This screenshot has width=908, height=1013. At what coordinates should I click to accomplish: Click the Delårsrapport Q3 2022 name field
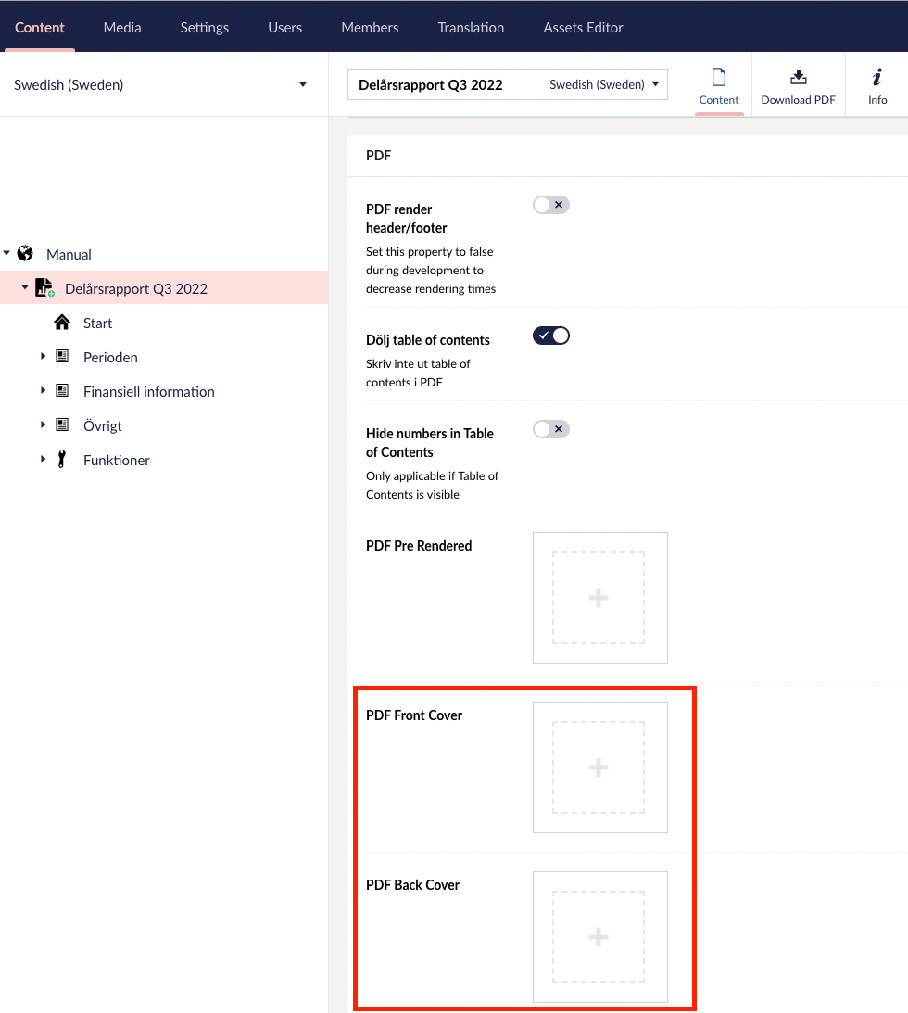(445, 84)
